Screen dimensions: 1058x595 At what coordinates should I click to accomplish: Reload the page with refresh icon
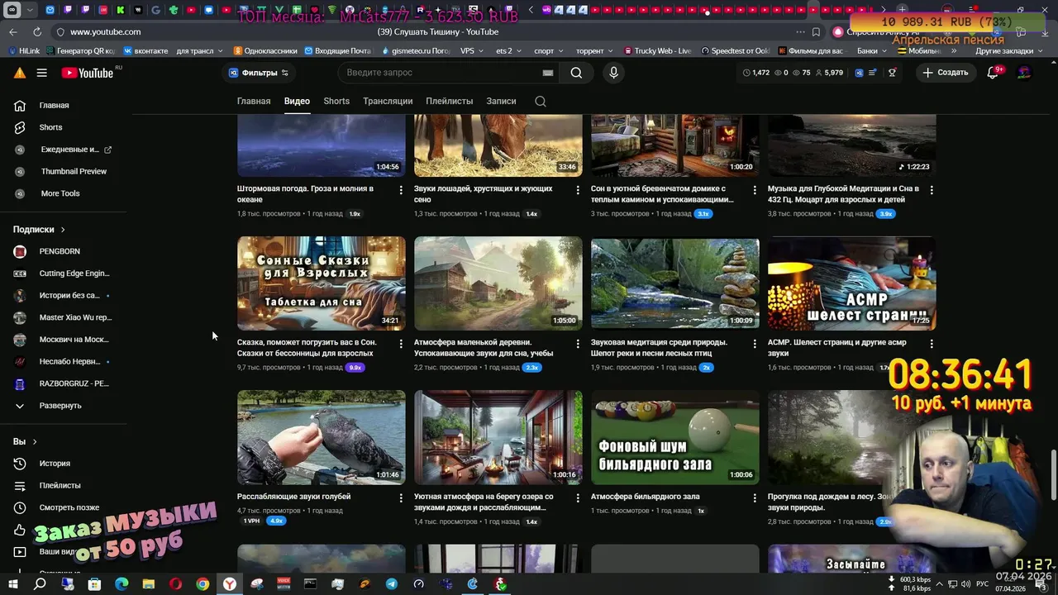click(x=37, y=31)
